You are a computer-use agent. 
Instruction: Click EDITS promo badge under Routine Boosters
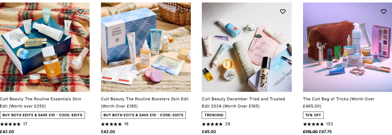point(143,115)
